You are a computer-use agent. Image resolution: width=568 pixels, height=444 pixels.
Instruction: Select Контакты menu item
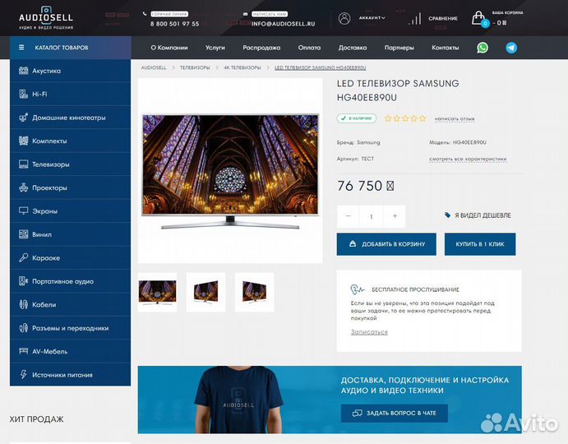[445, 48]
